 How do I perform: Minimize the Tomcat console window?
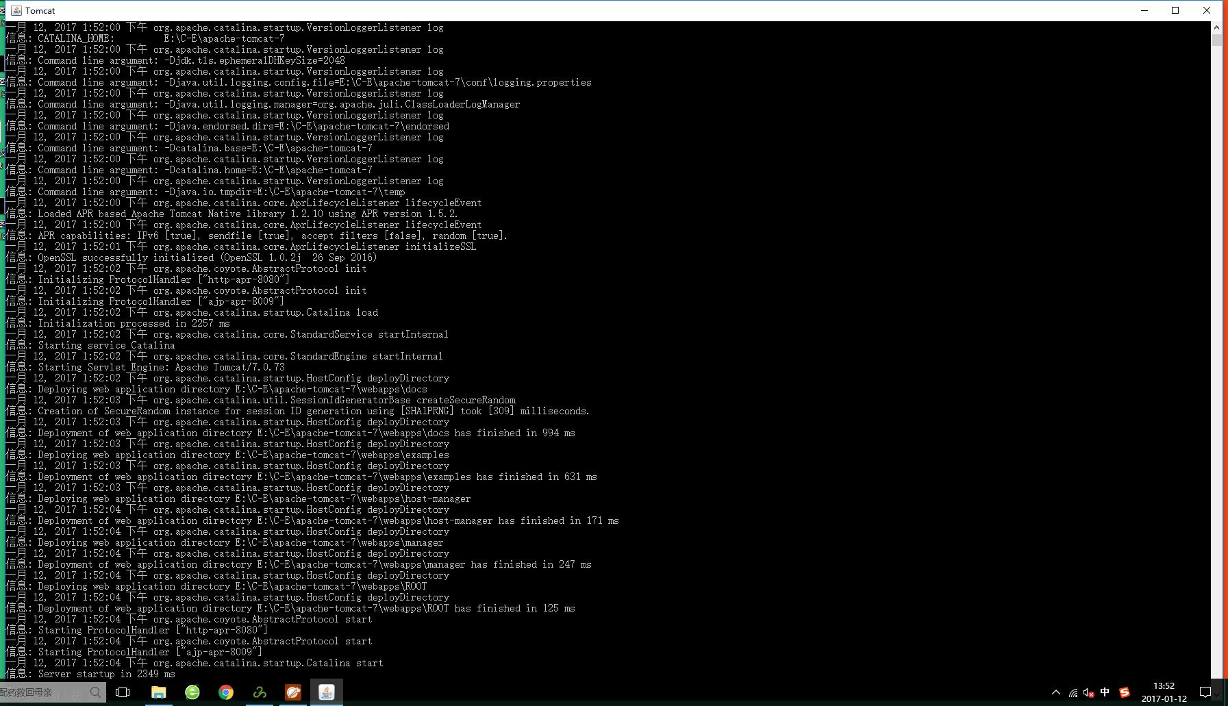click(x=1144, y=10)
